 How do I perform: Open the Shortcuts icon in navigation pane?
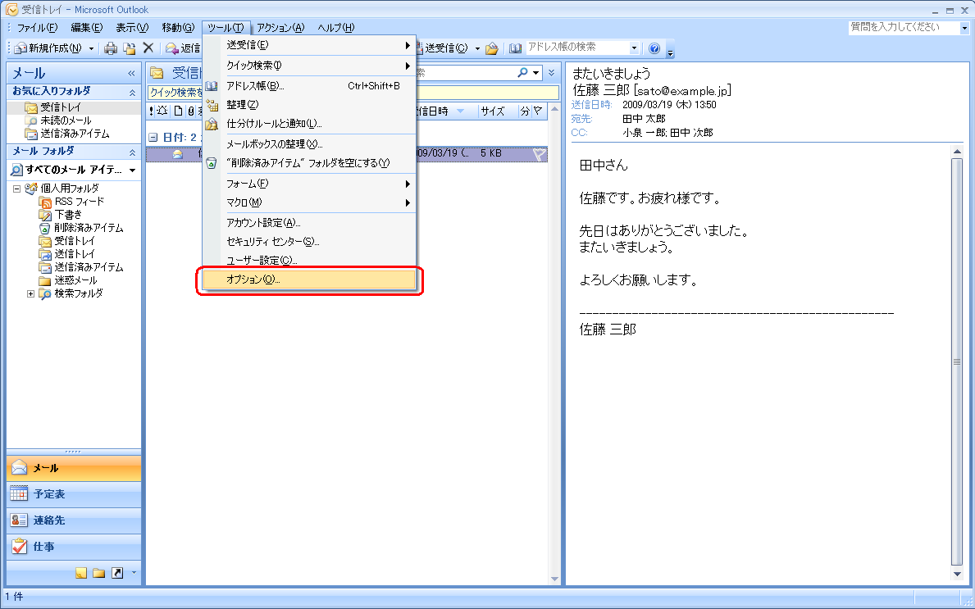117,573
